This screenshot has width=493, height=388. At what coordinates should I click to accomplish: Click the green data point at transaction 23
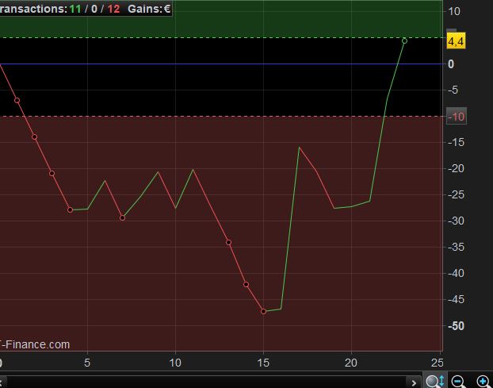coord(404,41)
